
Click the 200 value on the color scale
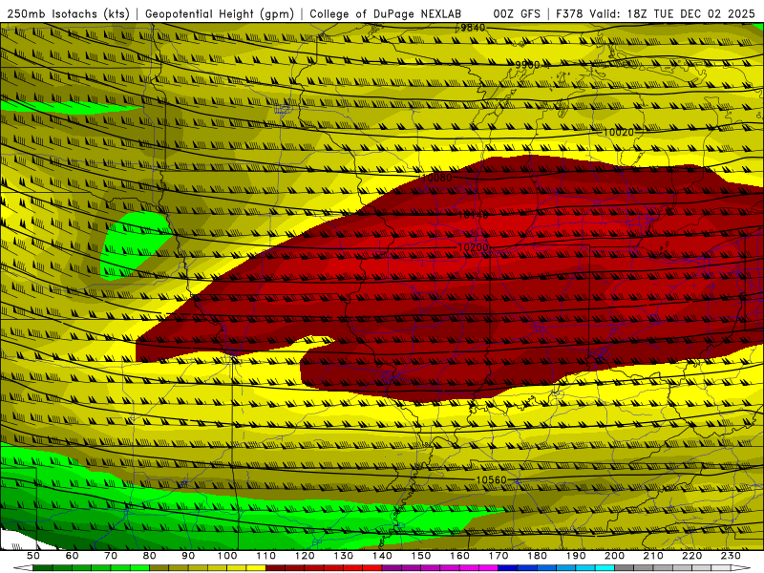[x=614, y=556]
